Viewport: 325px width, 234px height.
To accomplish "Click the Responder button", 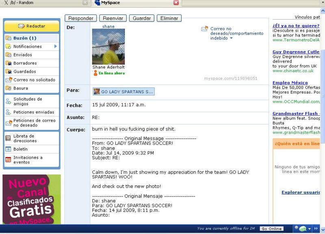I will (x=80, y=18).
